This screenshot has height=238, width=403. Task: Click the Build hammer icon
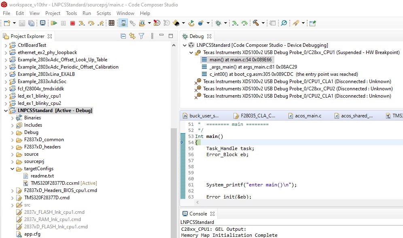[x=256, y=23]
